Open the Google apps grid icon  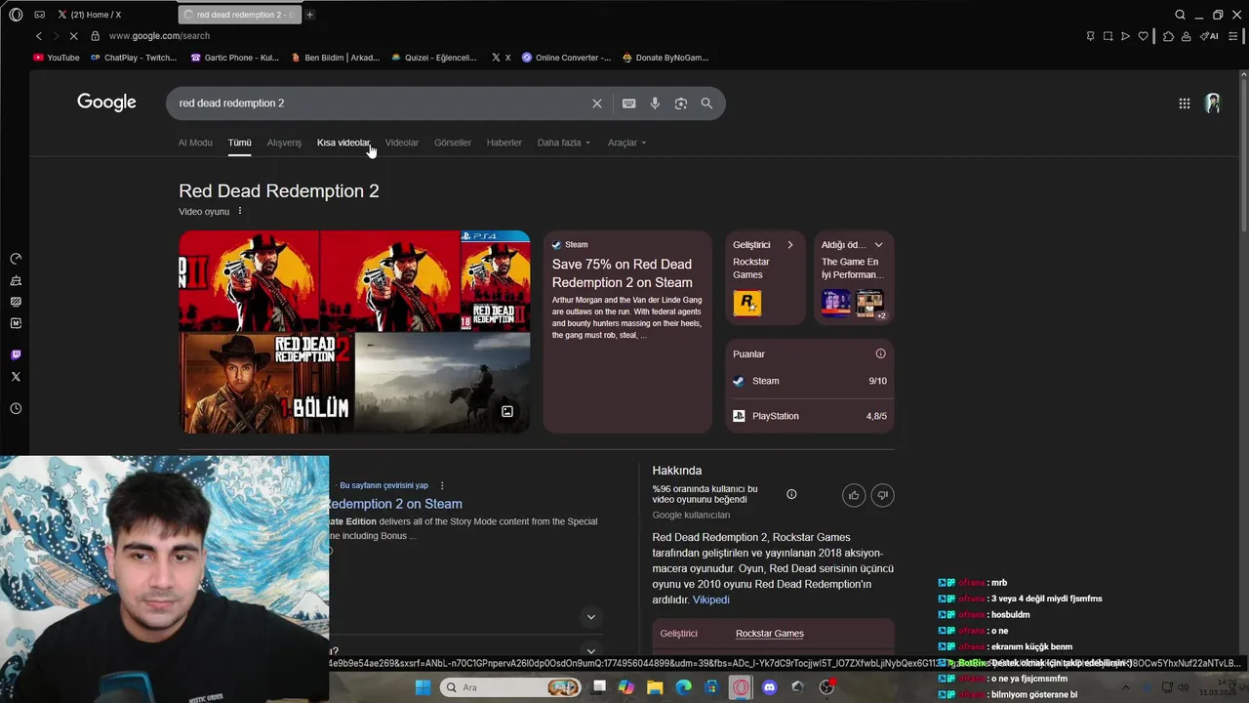(1184, 103)
